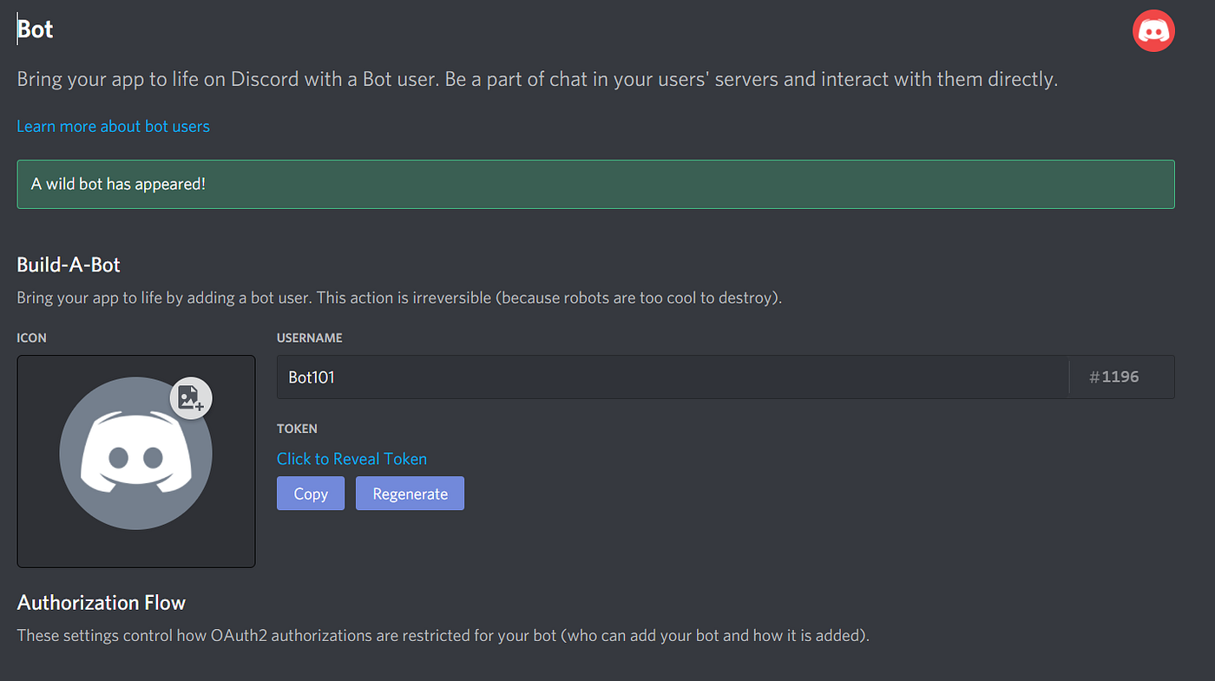Regenerate the bot token

point(410,493)
